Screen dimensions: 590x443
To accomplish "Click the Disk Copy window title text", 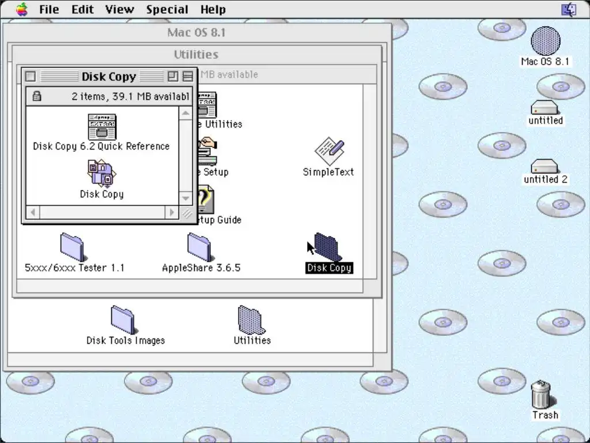I will tap(109, 77).
